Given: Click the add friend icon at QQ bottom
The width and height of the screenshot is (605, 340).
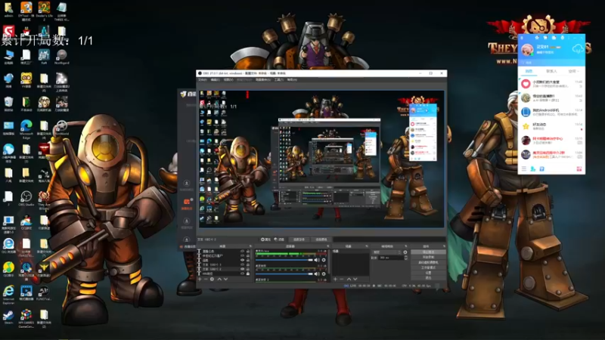Looking at the screenshot, I should (533, 168).
